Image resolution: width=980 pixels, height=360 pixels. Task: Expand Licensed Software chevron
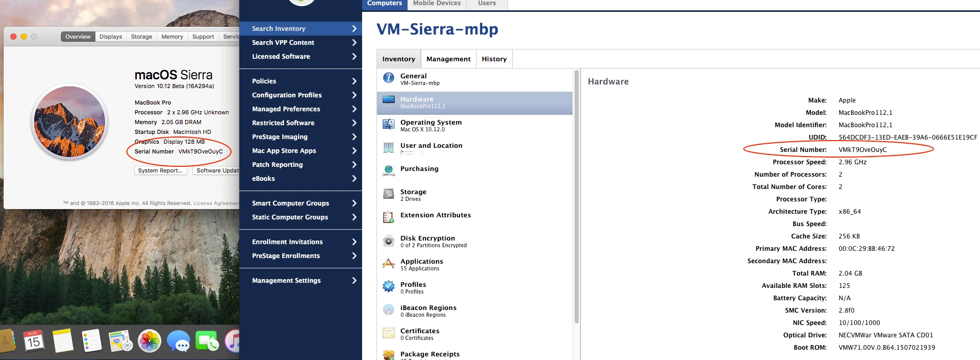point(354,57)
